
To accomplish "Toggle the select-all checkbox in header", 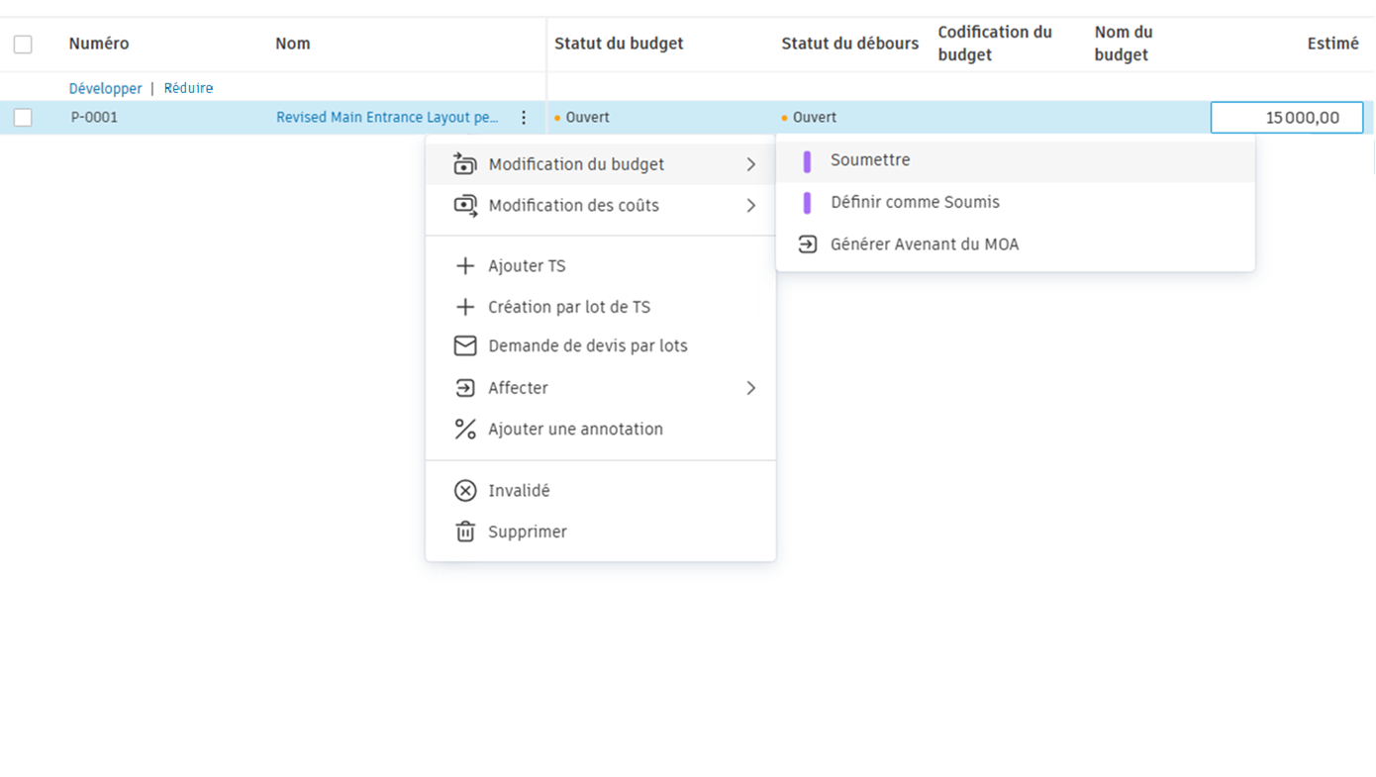I will pos(23,45).
